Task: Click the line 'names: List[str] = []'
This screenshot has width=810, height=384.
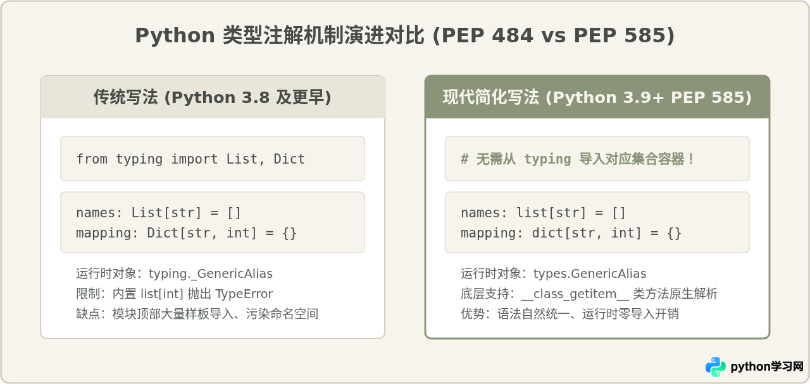Action: click(159, 213)
